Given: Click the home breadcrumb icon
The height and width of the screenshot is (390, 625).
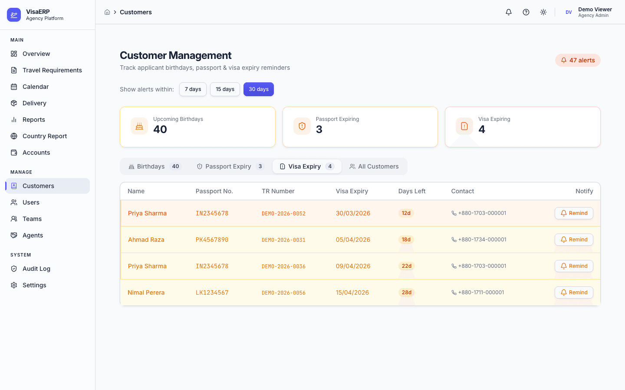Looking at the screenshot, I should 107,12.
